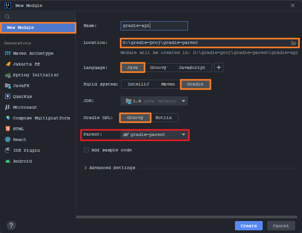The height and width of the screenshot is (233, 302).
Task: Click the HTML5 generator icon
Action: (x=8, y=129)
